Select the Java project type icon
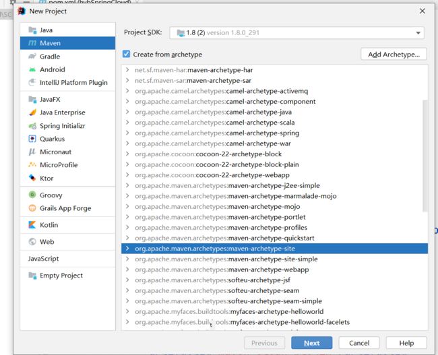 pyautogui.click(x=32, y=30)
